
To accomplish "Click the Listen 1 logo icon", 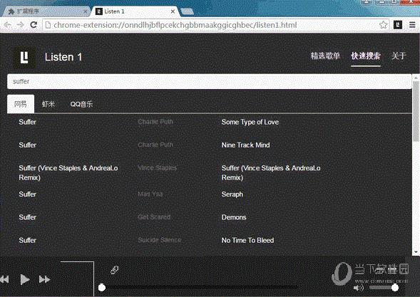I will click(x=24, y=57).
